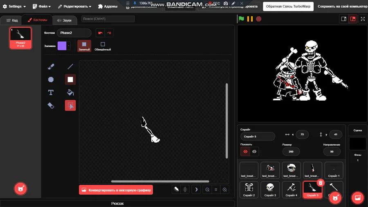368x207 pixels.
Task: Reset paint canvas zoom
Action: pyautogui.click(x=216, y=190)
